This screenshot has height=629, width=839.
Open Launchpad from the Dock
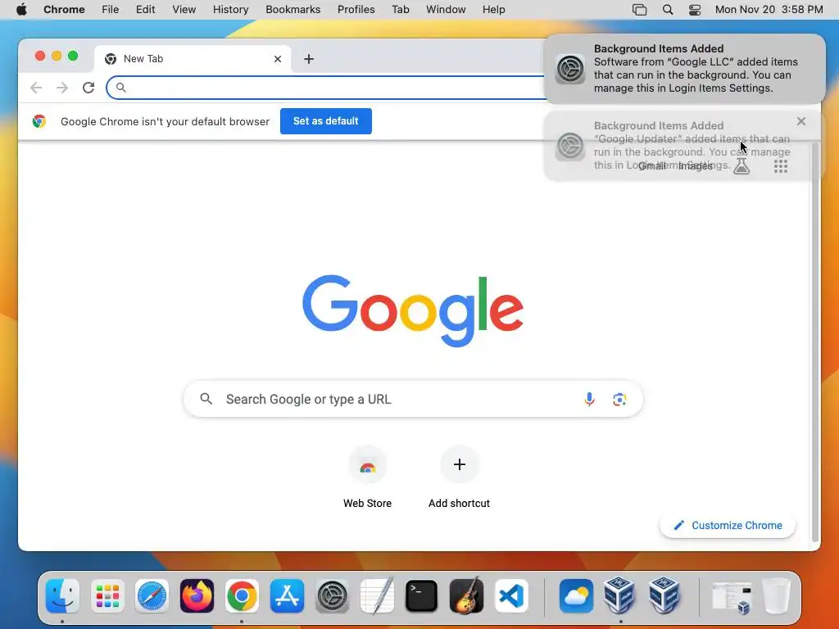[x=107, y=595]
